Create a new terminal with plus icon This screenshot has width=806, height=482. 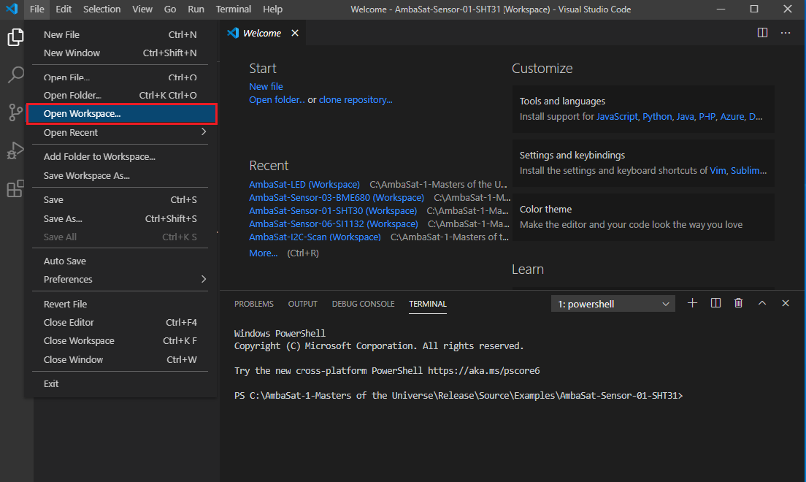click(x=692, y=303)
